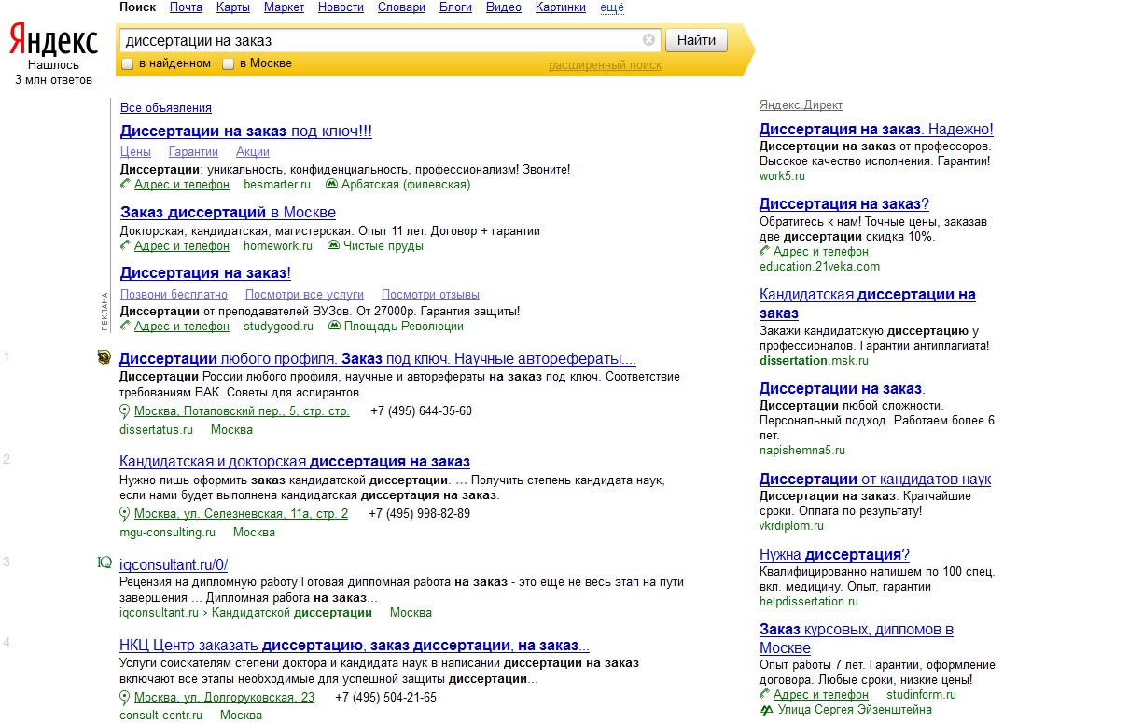
Task: Click the phone number +7 (495) 644-35-60
Action: [x=421, y=411]
